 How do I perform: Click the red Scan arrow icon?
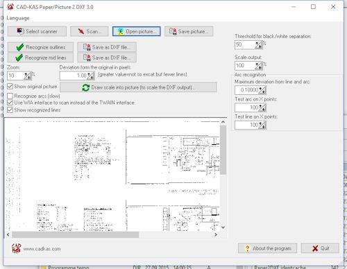click(x=81, y=31)
